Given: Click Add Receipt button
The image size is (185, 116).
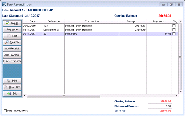Looking at the screenshot, I should tap(12, 48).
